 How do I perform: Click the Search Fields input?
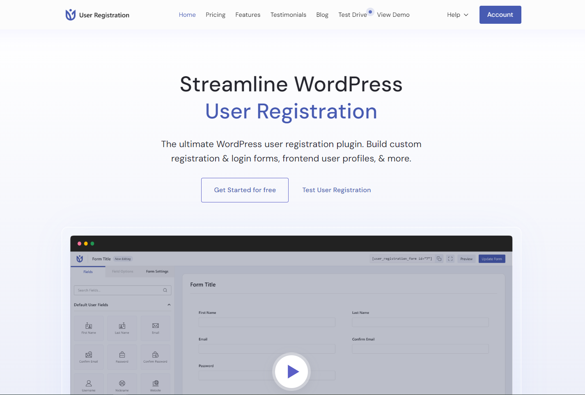click(122, 290)
